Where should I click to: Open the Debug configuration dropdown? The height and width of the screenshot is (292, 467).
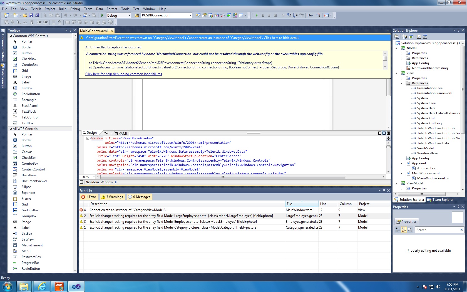pyautogui.click(x=129, y=16)
